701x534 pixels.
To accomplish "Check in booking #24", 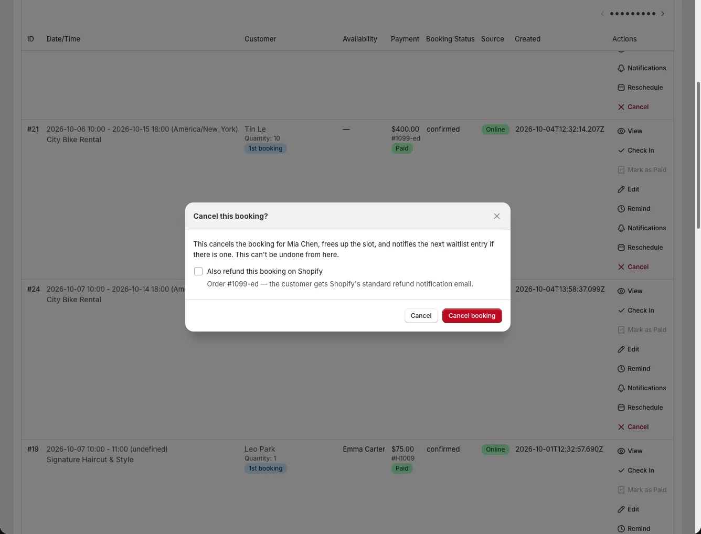I will [636, 311].
